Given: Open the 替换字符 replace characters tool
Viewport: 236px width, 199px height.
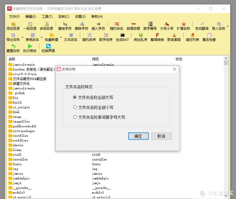Looking at the screenshot, I should [x=65, y=24].
